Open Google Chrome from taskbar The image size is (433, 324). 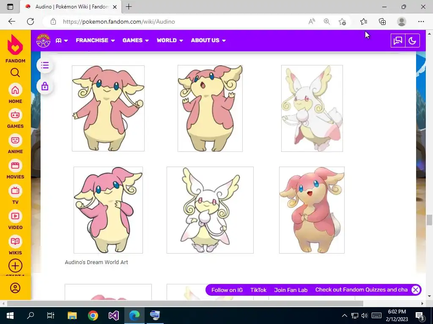93,315
